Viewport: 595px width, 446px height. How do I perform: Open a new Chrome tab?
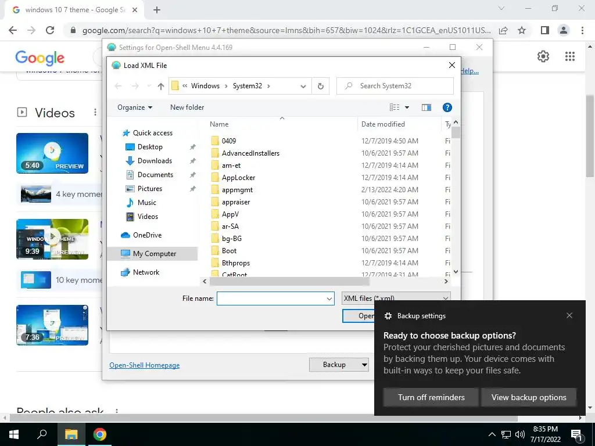pyautogui.click(x=157, y=10)
